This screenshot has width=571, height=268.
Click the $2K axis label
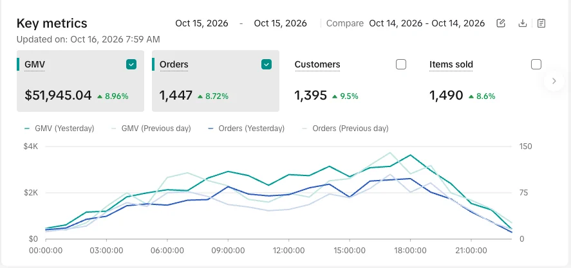click(31, 193)
